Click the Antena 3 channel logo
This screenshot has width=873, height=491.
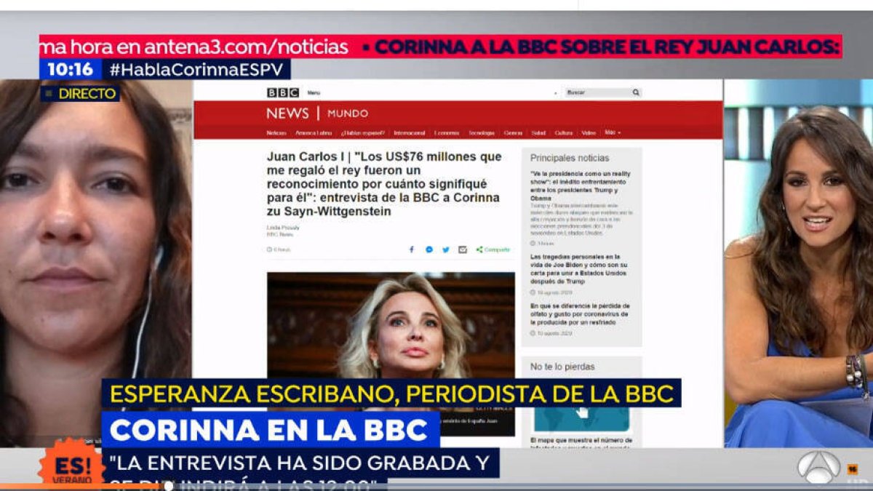(818, 467)
